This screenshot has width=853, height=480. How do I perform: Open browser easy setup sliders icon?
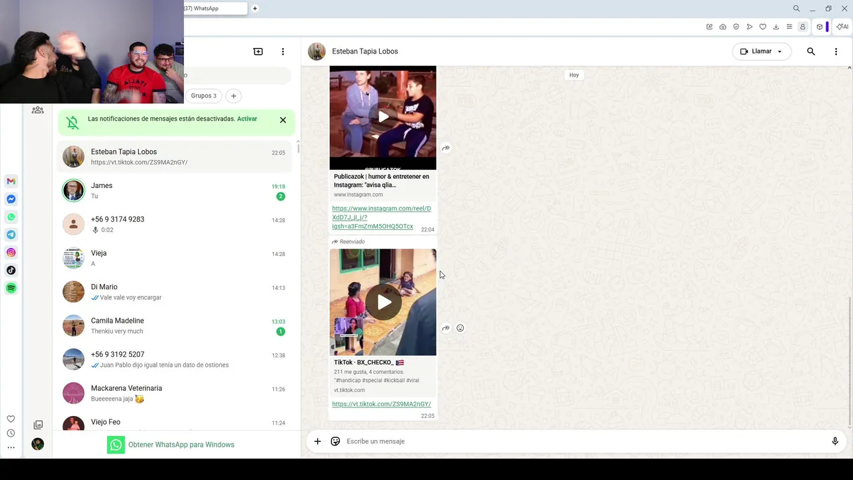(789, 27)
